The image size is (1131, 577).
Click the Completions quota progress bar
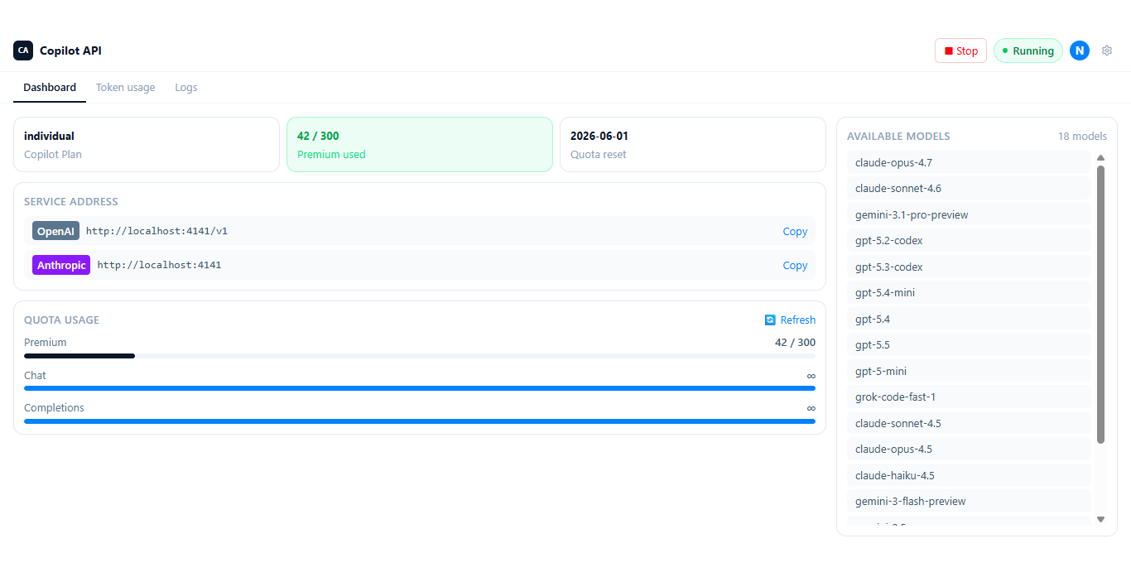point(420,421)
